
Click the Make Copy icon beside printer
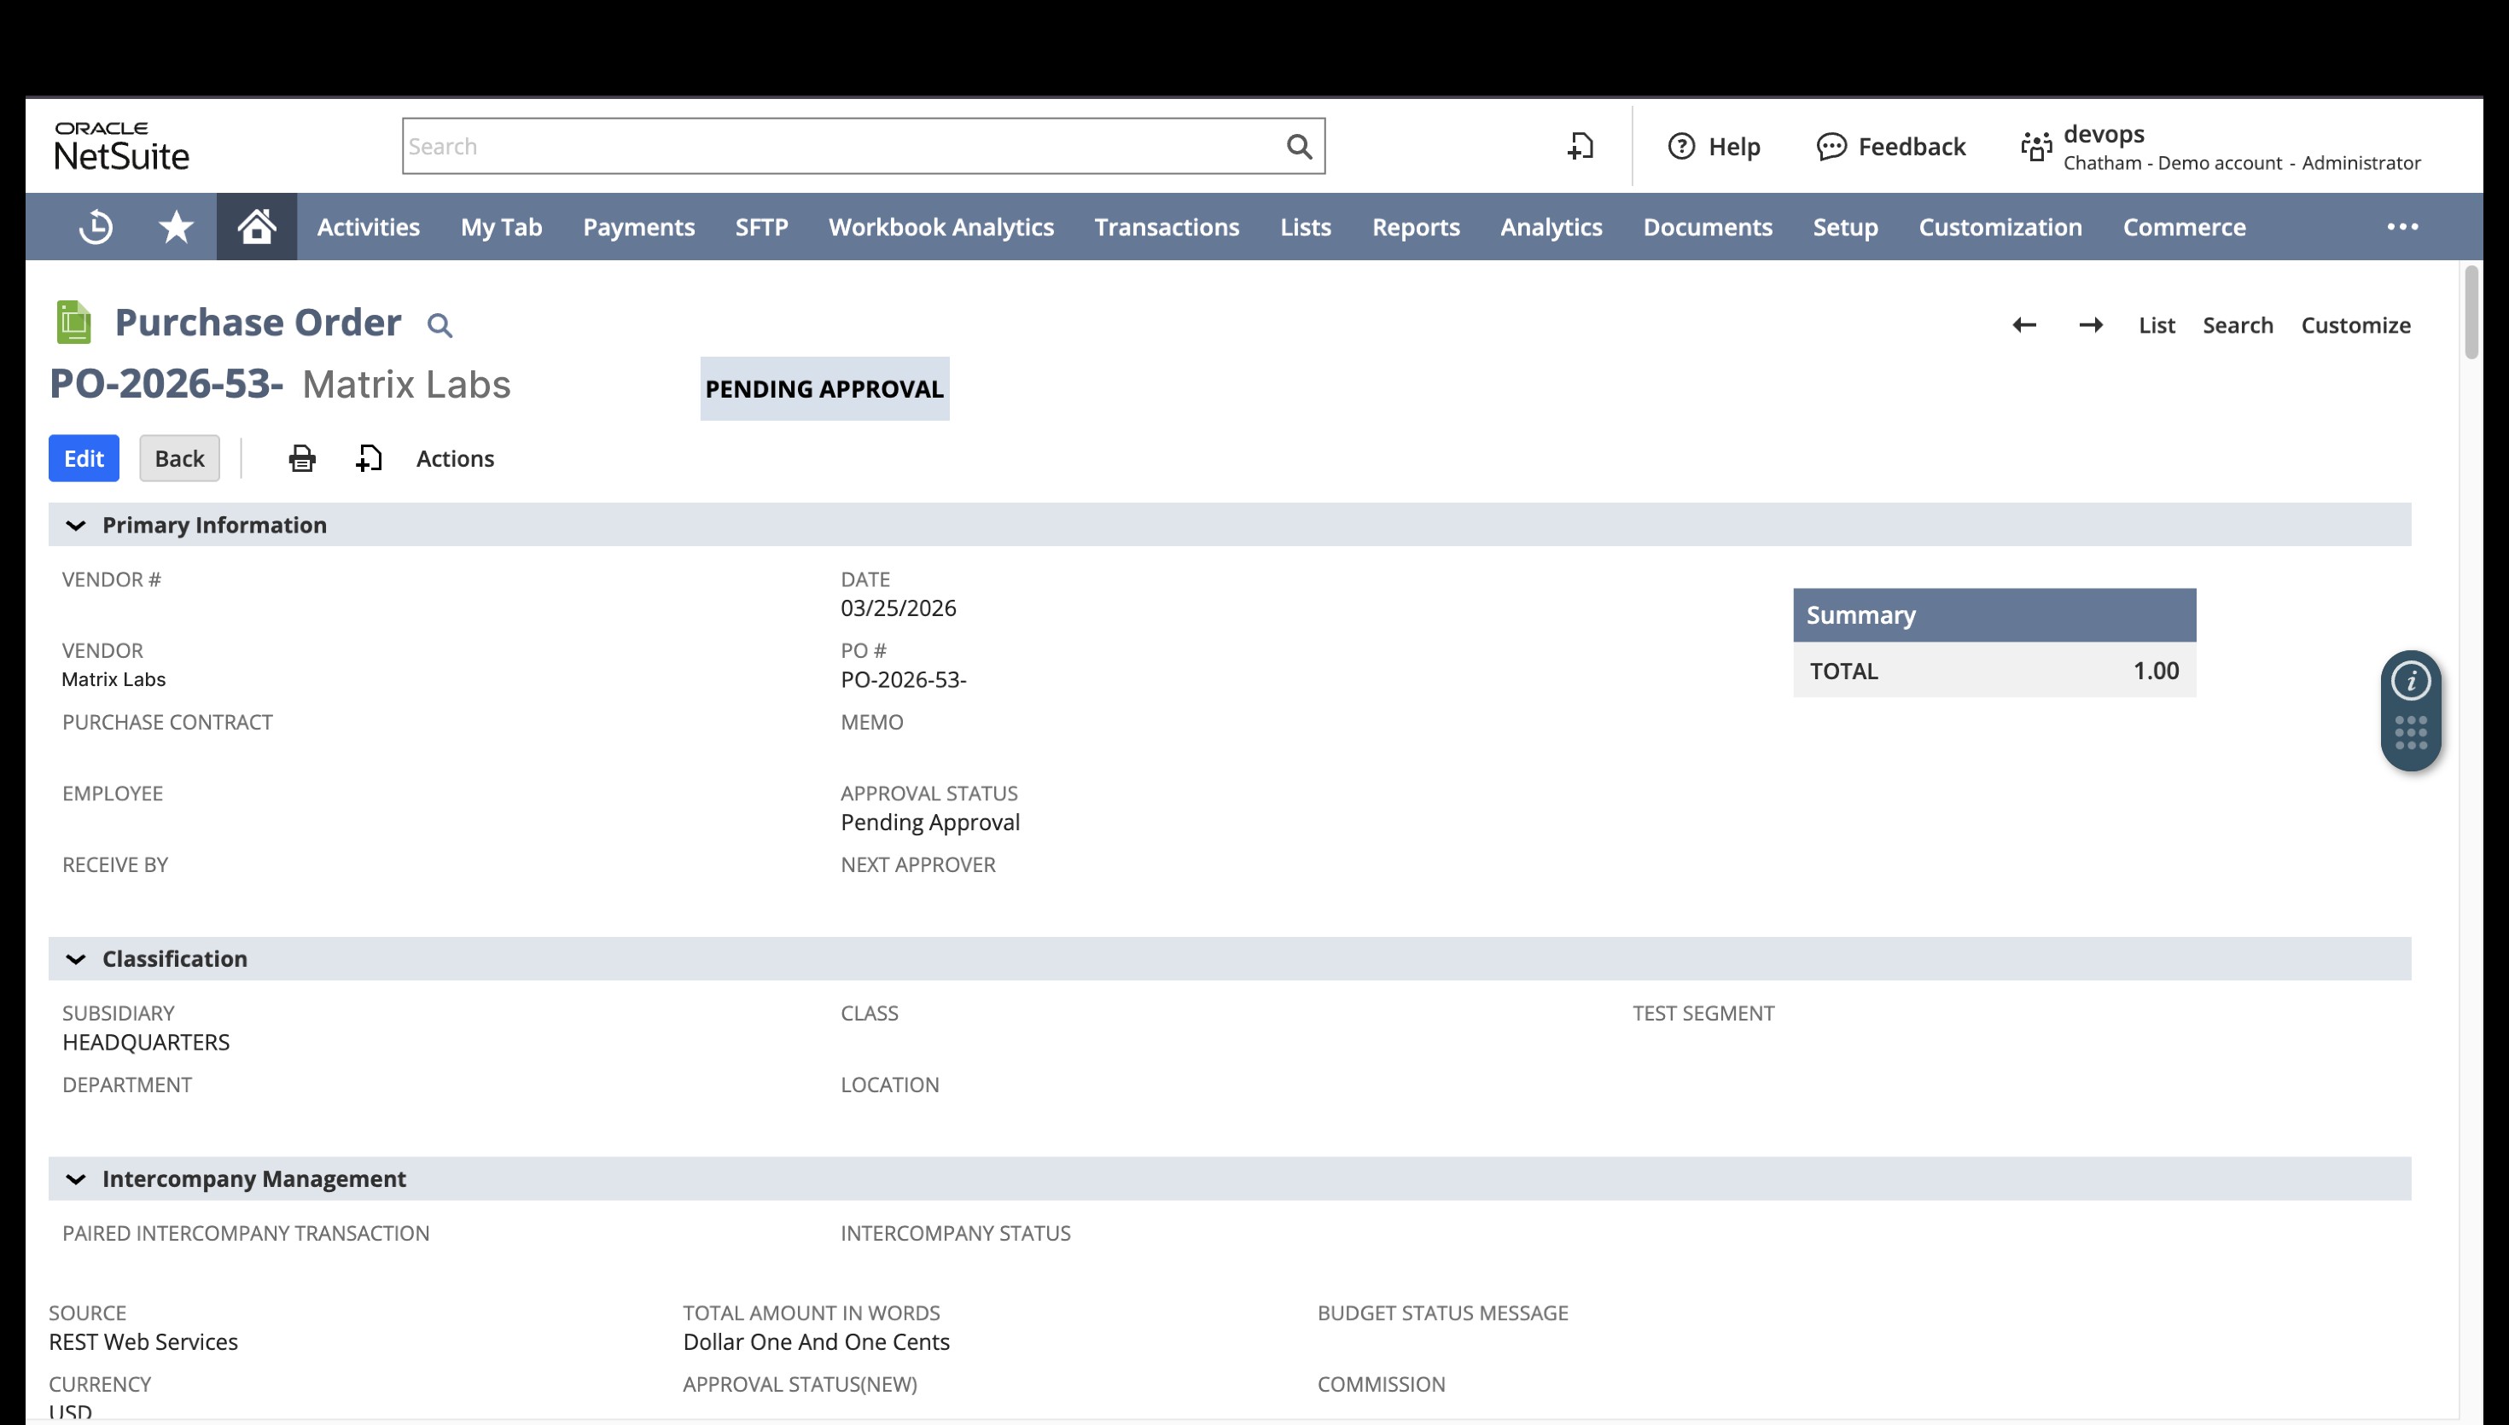tap(369, 458)
